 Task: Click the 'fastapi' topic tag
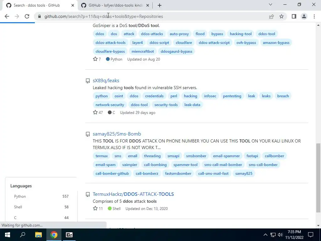252,156
